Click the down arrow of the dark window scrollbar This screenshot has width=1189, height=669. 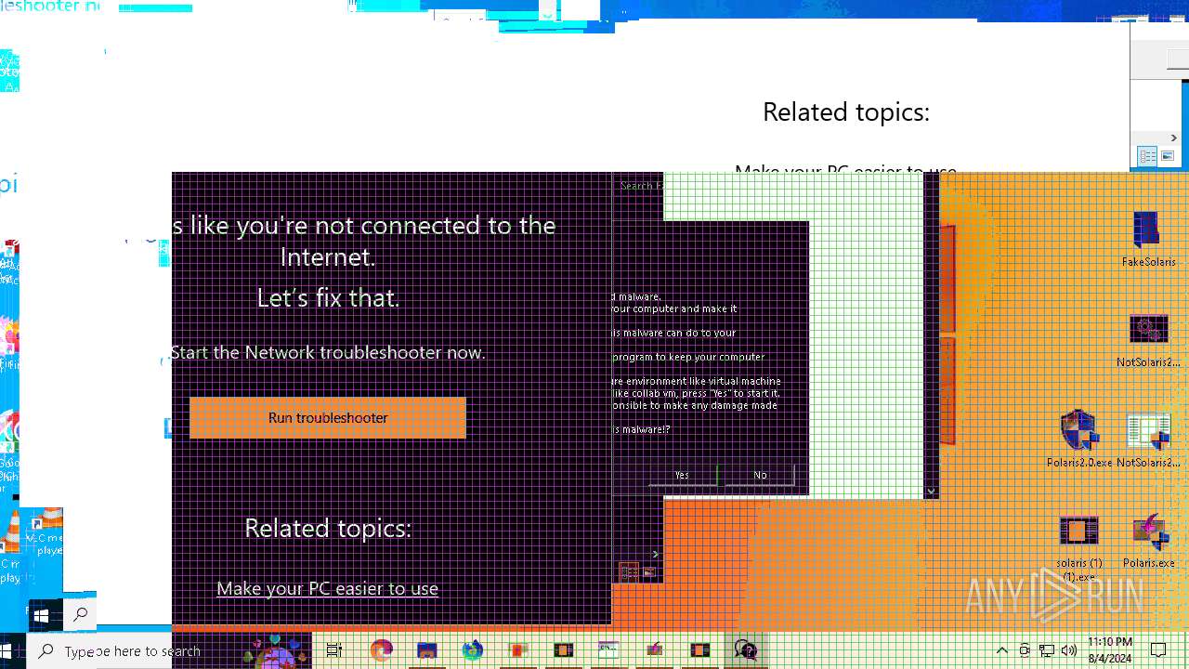[932, 492]
